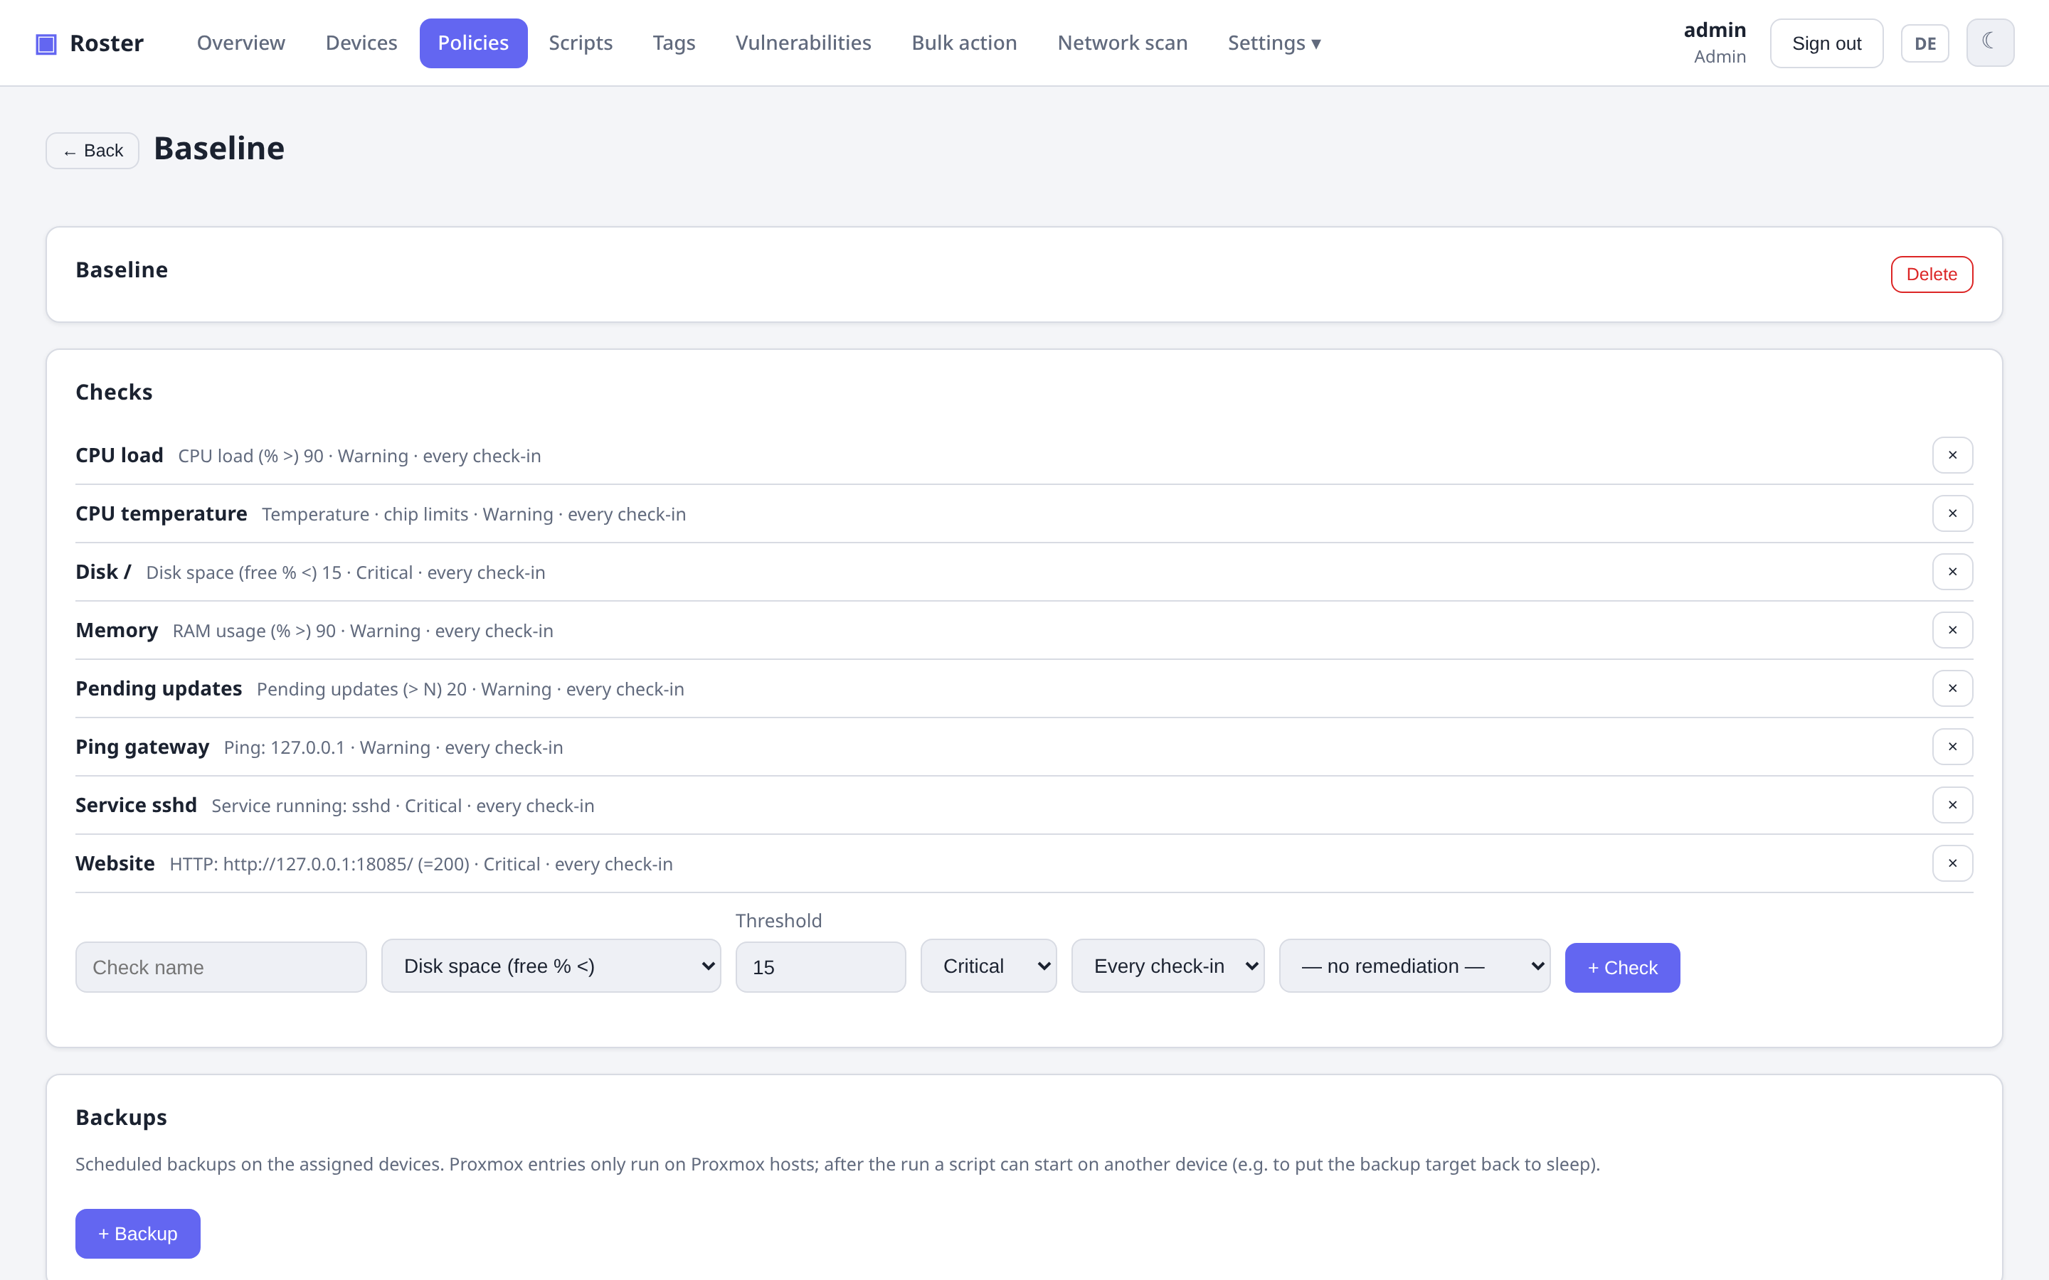
Task: Toggle dark mode with the moon icon
Action: 1990,43
